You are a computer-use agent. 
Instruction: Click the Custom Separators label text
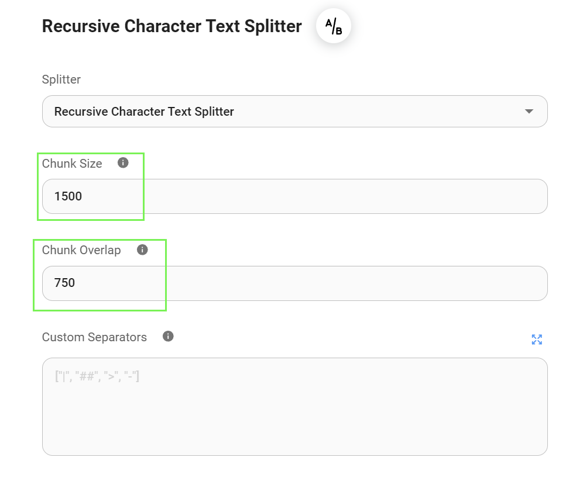[94, 337]
